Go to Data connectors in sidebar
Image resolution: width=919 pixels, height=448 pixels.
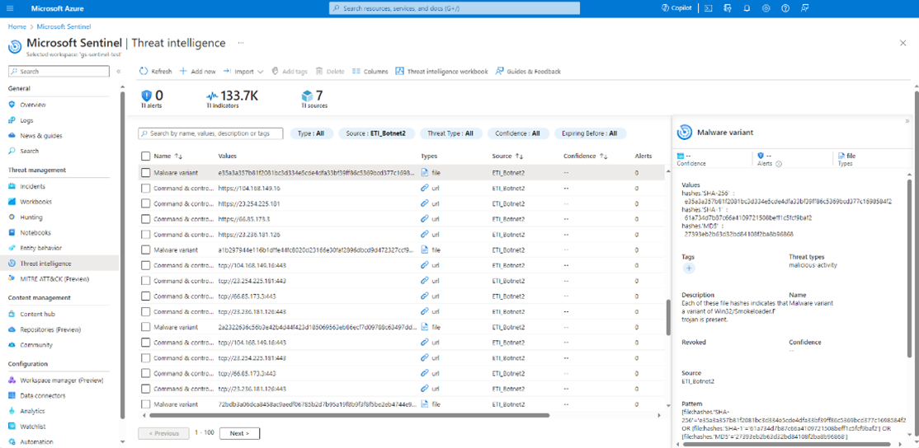pos(42,395)
